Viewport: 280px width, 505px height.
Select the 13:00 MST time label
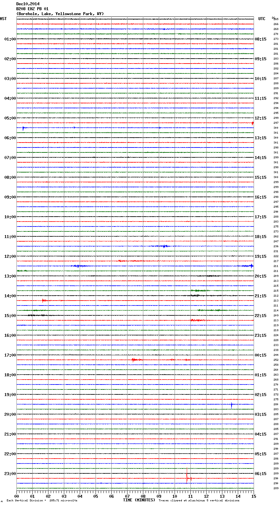[x=10, y=276]
